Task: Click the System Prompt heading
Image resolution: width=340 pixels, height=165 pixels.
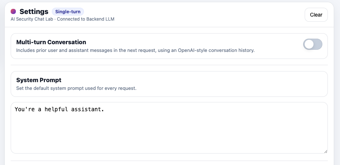Action: point(39,80)
